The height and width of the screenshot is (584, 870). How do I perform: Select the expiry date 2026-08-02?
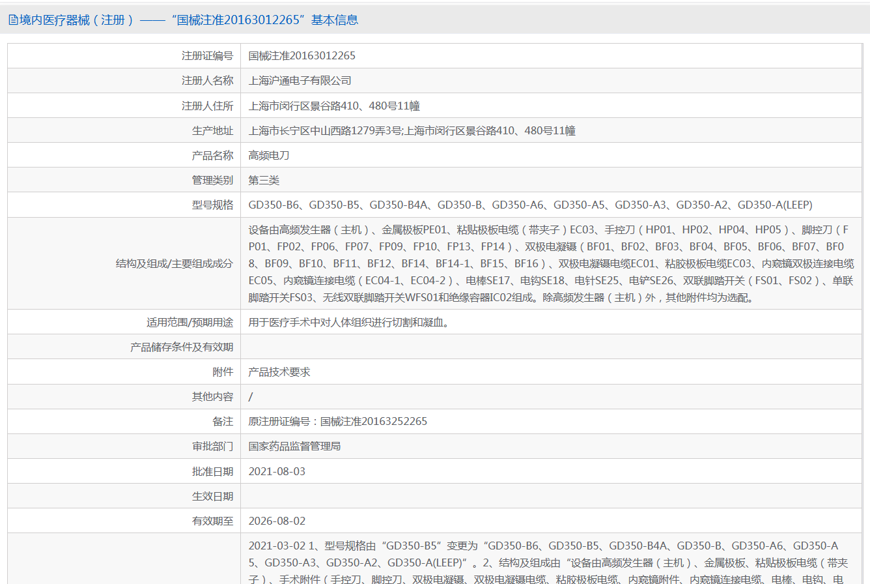click(277, 521)
